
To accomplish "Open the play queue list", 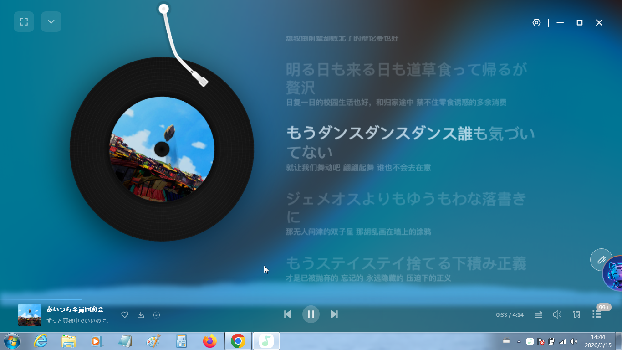I will [597, 314].
